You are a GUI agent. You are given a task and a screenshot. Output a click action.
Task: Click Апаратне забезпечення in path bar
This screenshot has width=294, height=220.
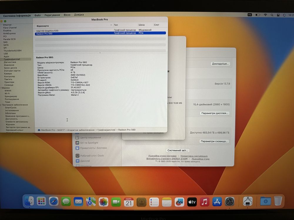click(81, 130)
